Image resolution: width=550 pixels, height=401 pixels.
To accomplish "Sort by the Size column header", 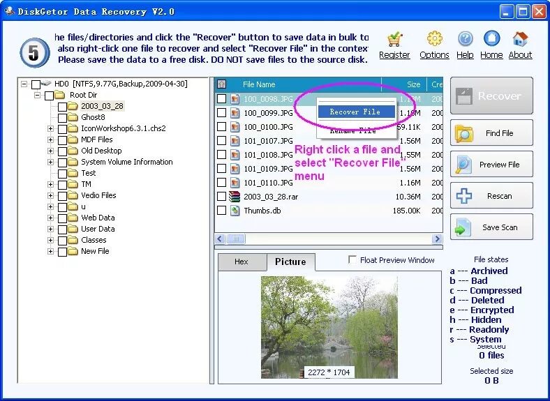I will click(x=404, y=84).
